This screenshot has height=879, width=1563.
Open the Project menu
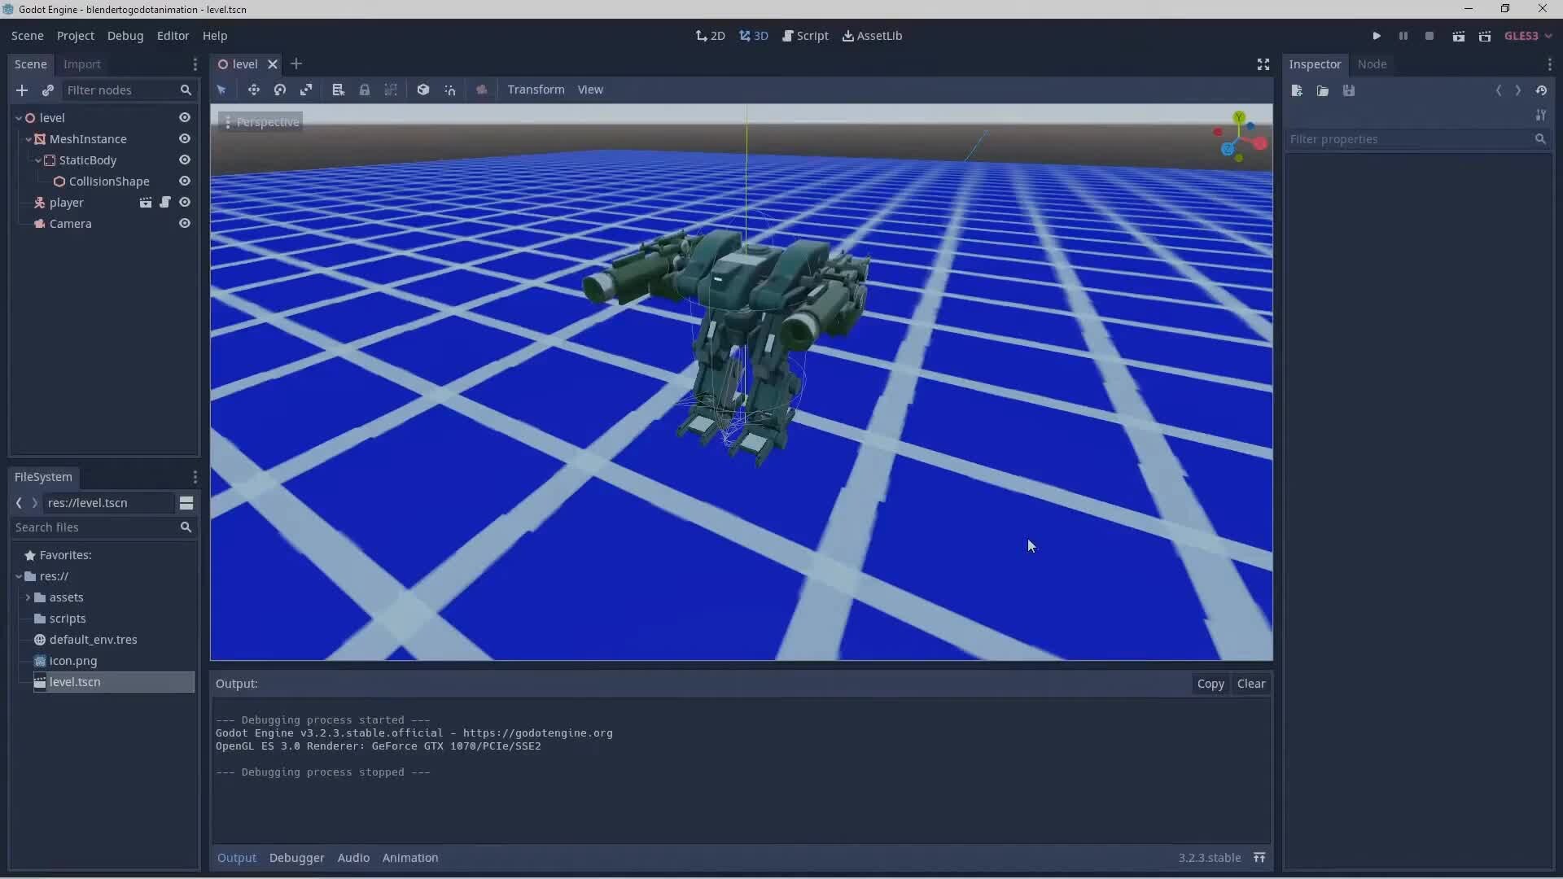point(75,35)
